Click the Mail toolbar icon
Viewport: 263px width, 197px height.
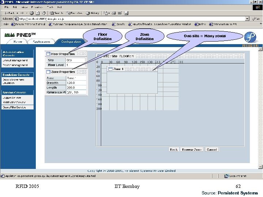106,13
